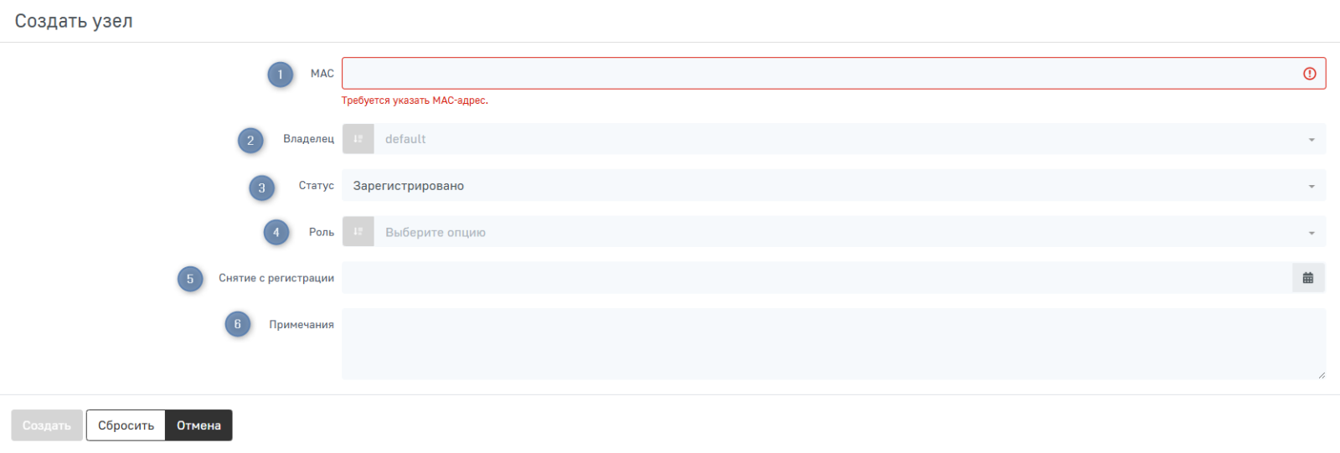Image resolution: width=1340 pixels, height=453 pixels.
Task: Click badge 6 beside Примечания
Action: [x=238, y=324]
